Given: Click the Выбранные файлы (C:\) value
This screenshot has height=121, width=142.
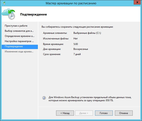Looking at the screenshot, I should (87, 33).
